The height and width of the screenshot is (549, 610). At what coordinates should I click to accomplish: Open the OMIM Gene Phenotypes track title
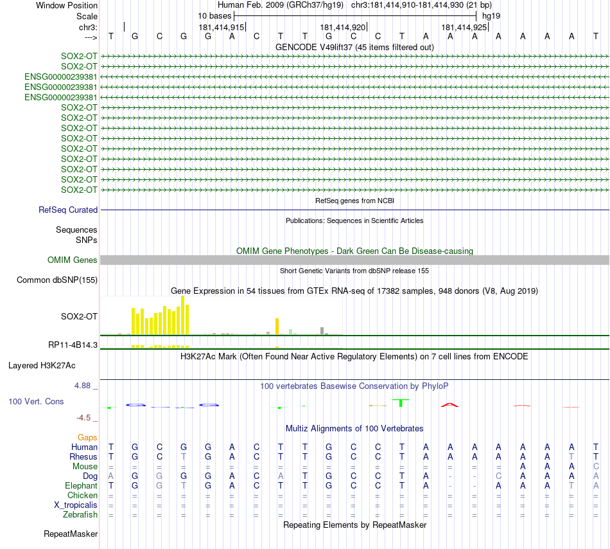[354, 251]
